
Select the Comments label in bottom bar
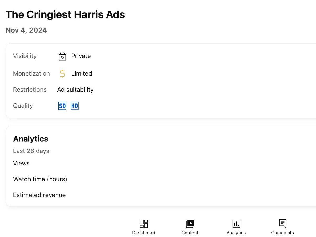tap(283, 233)
